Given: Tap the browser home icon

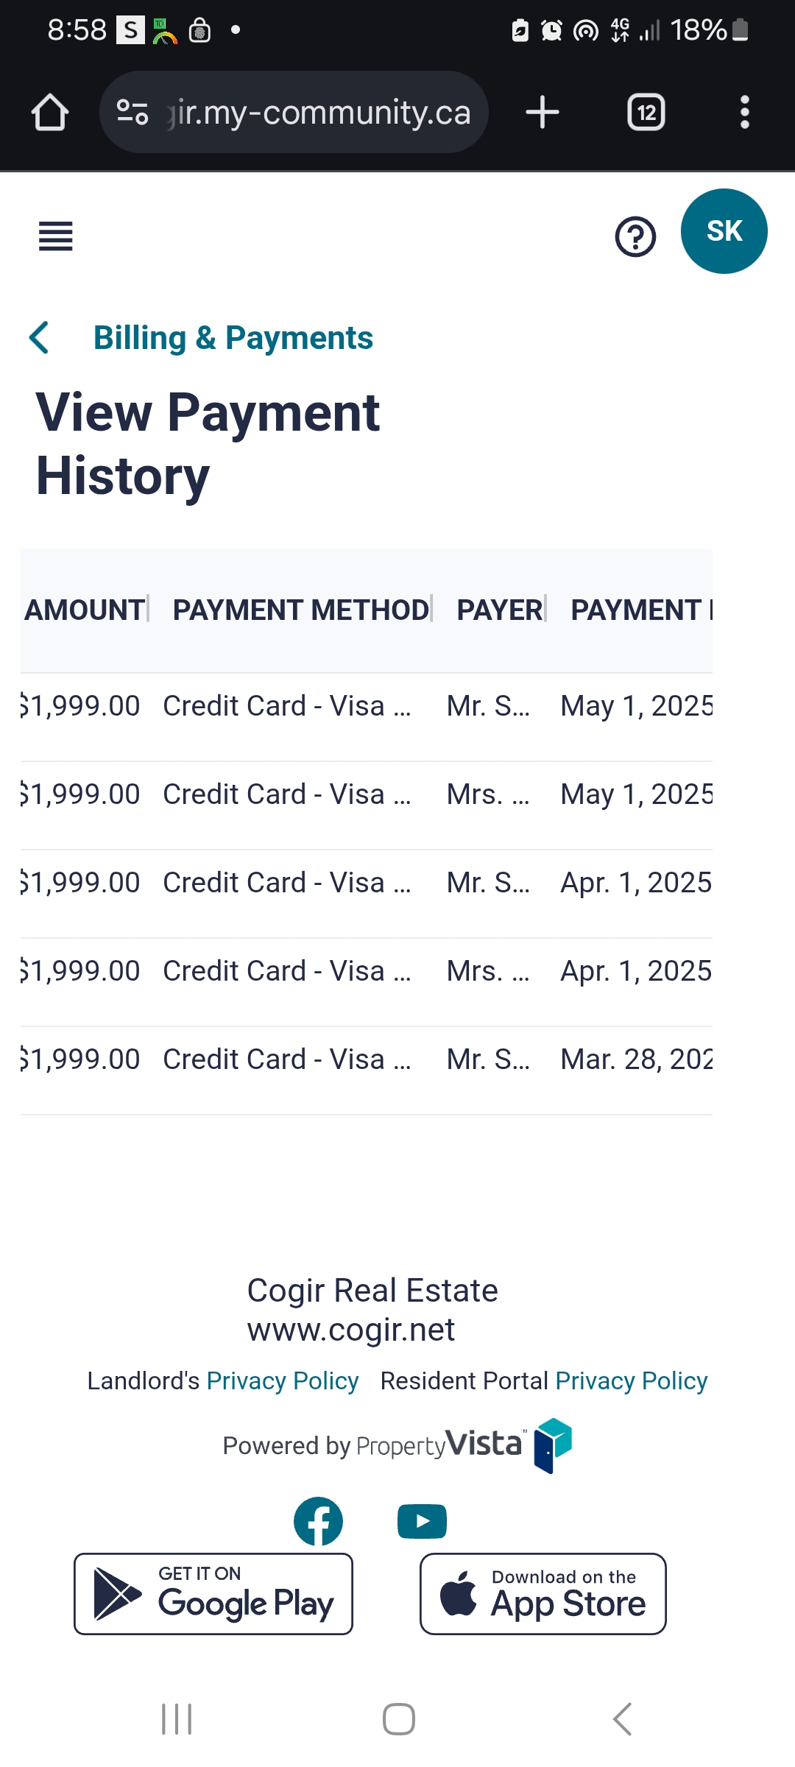Looking at the screenshot, I should pyautogui.click(x=50, y=113).
